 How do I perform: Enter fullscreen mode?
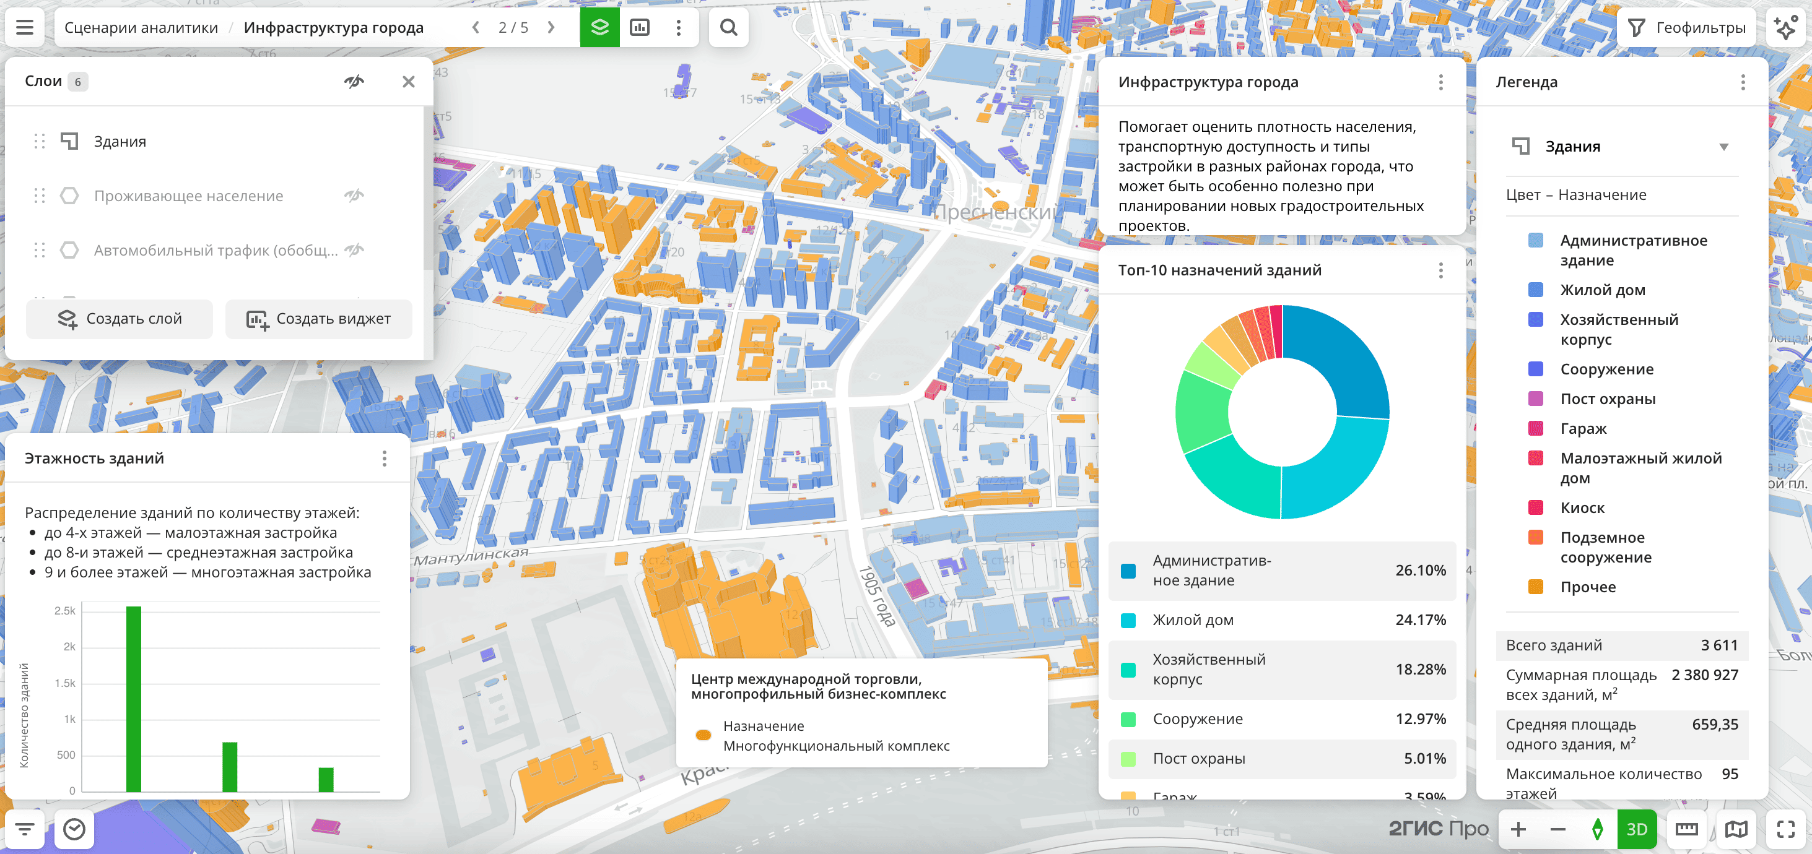tap(1785, 829)
